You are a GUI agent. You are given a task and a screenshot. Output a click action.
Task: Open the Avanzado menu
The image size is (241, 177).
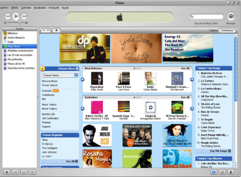pyautogui.click(x=54, y=8)
